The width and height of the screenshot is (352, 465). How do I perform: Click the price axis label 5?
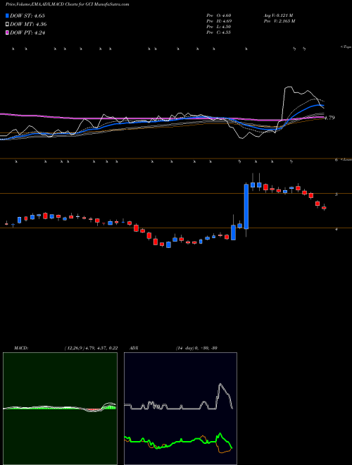point(336,194)
